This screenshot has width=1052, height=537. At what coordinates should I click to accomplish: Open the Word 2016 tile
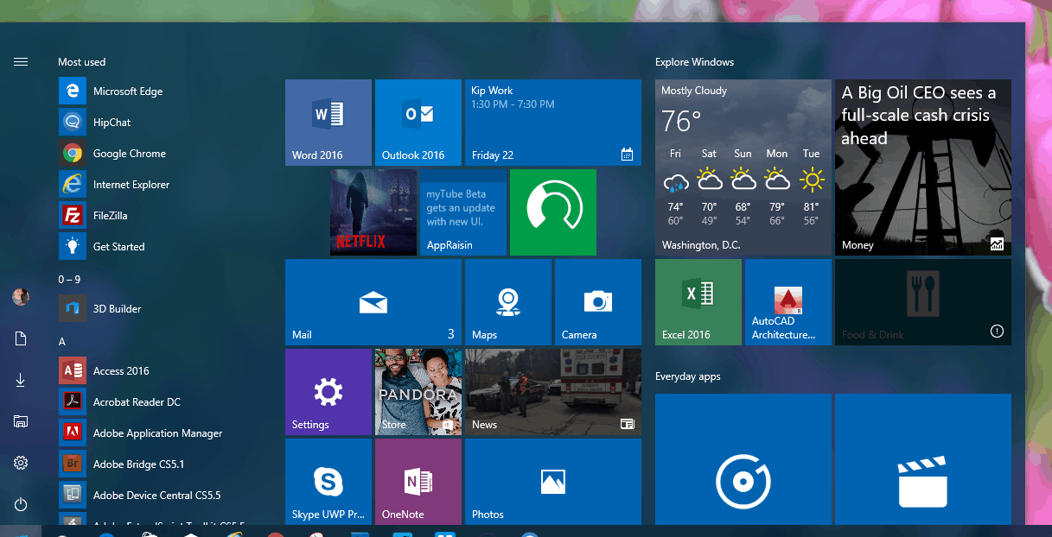[328, 123]
